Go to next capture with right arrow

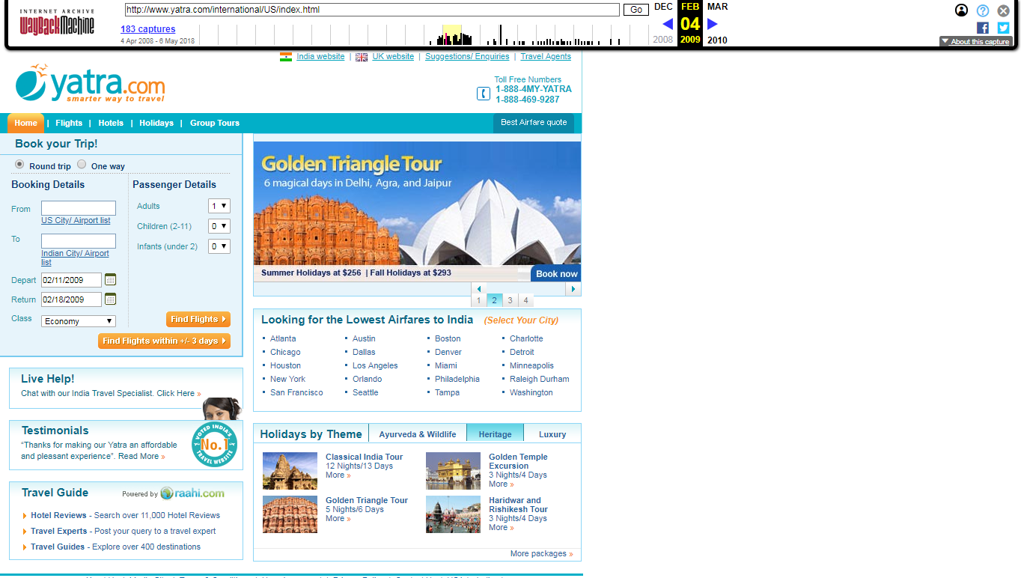[713, 24]
